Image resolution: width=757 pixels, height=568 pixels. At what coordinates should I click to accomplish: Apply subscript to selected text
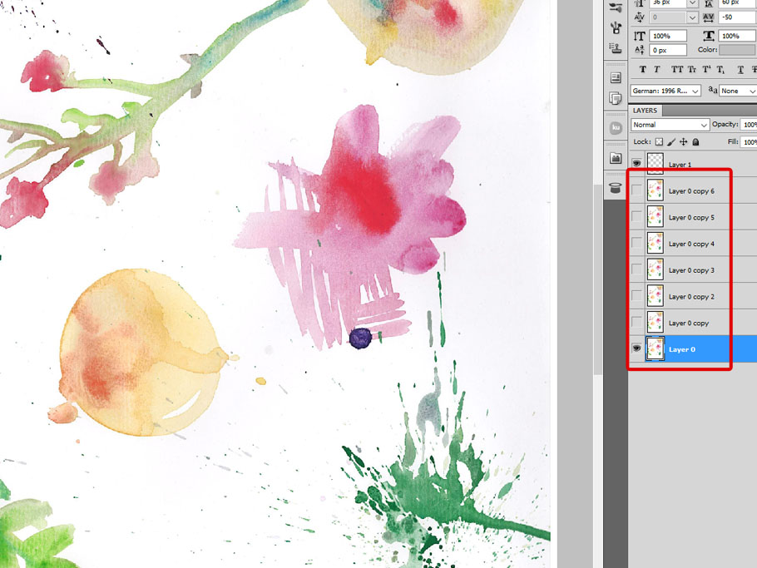click(x=720, y=70)
